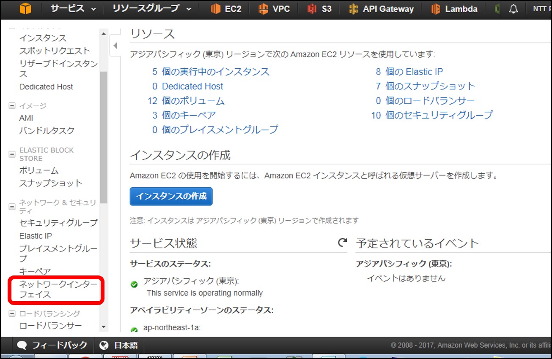Open スポットリクエスト in the sidebar
Image resolution: width=552 pixels, height=359 pixels.
tap(55, 51)
